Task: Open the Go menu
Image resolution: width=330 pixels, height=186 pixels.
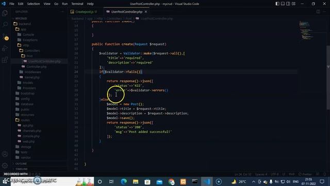Action: [x=56, y=4]
